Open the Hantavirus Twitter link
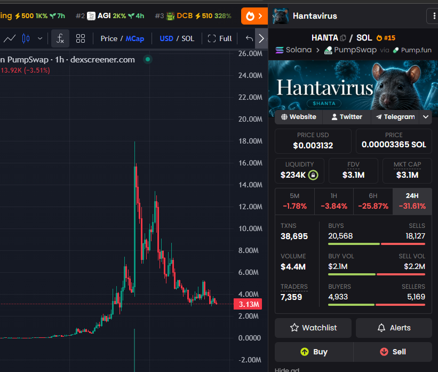 click(347, 117)
